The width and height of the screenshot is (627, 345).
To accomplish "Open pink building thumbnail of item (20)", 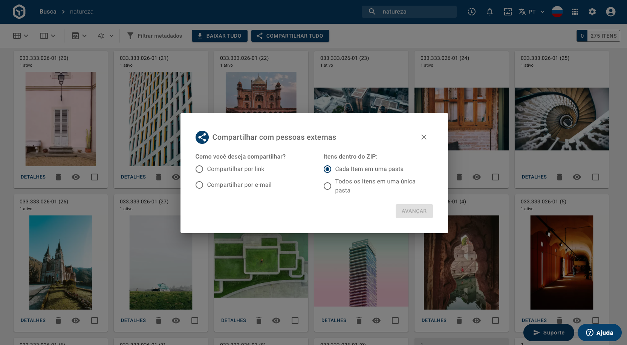I will pyautogui.click(x=61, y=119).
